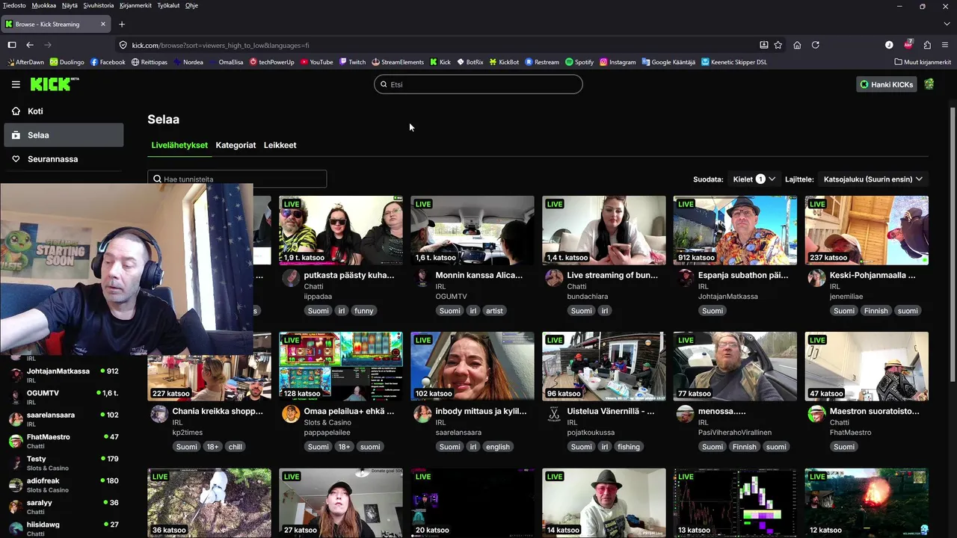This screenshot has height=538, width=957.
Task: Open adiofreak in sidebar channel list
Action: click(64, 485)
